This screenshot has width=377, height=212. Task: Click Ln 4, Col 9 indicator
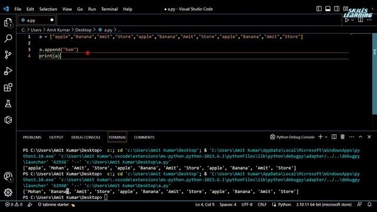click(x=204, y=204)
